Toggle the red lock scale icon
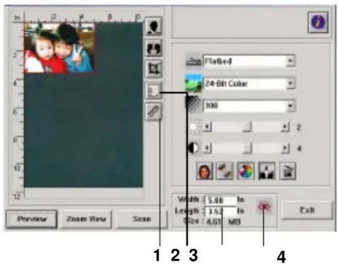The height and width of the screenshot is (265, 339). [264, 207]
